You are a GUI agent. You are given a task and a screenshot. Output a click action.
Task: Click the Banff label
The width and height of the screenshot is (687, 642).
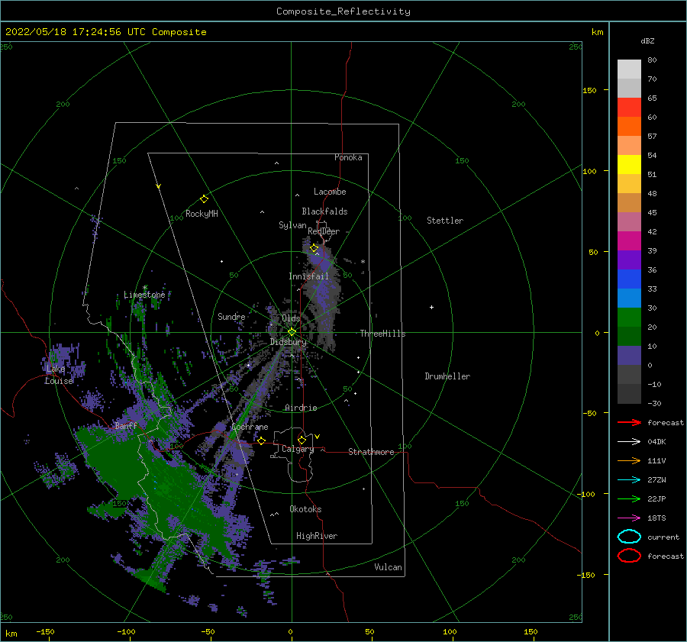point(126,425)
